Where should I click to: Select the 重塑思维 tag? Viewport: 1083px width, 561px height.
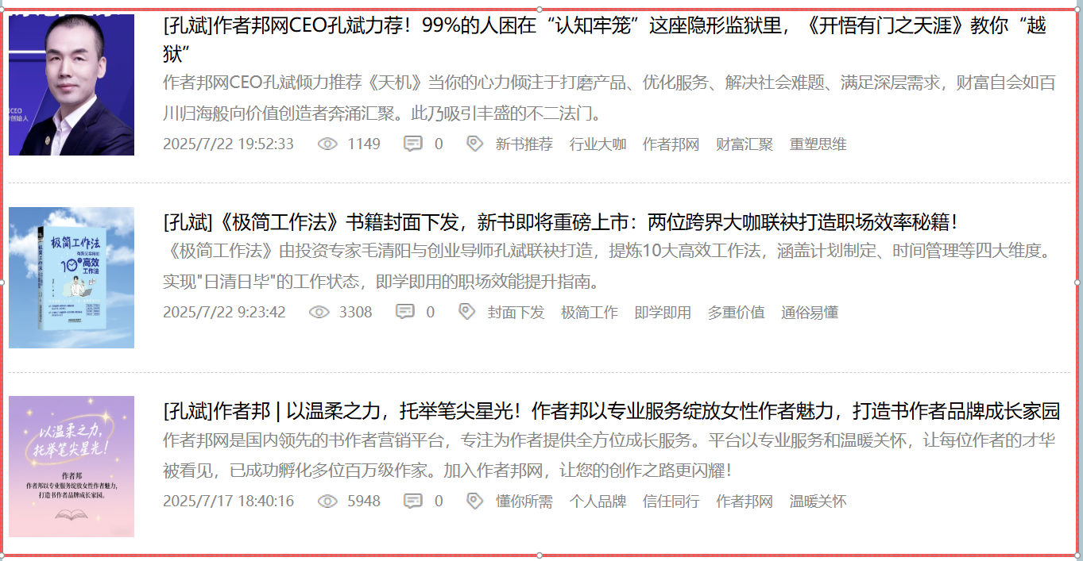[818, 144]
